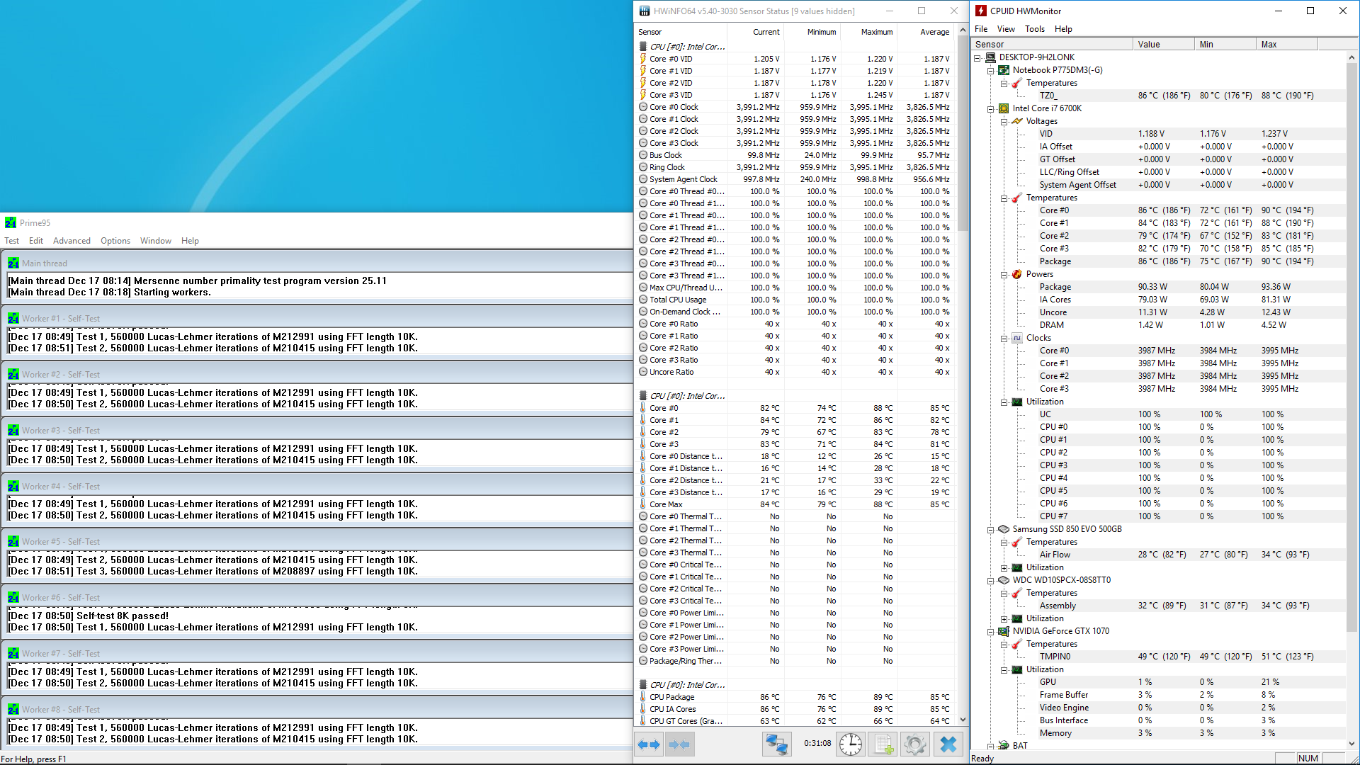
Task: Collapse the Voltages branch in HWMonitor
Action: coord(1004,121)
